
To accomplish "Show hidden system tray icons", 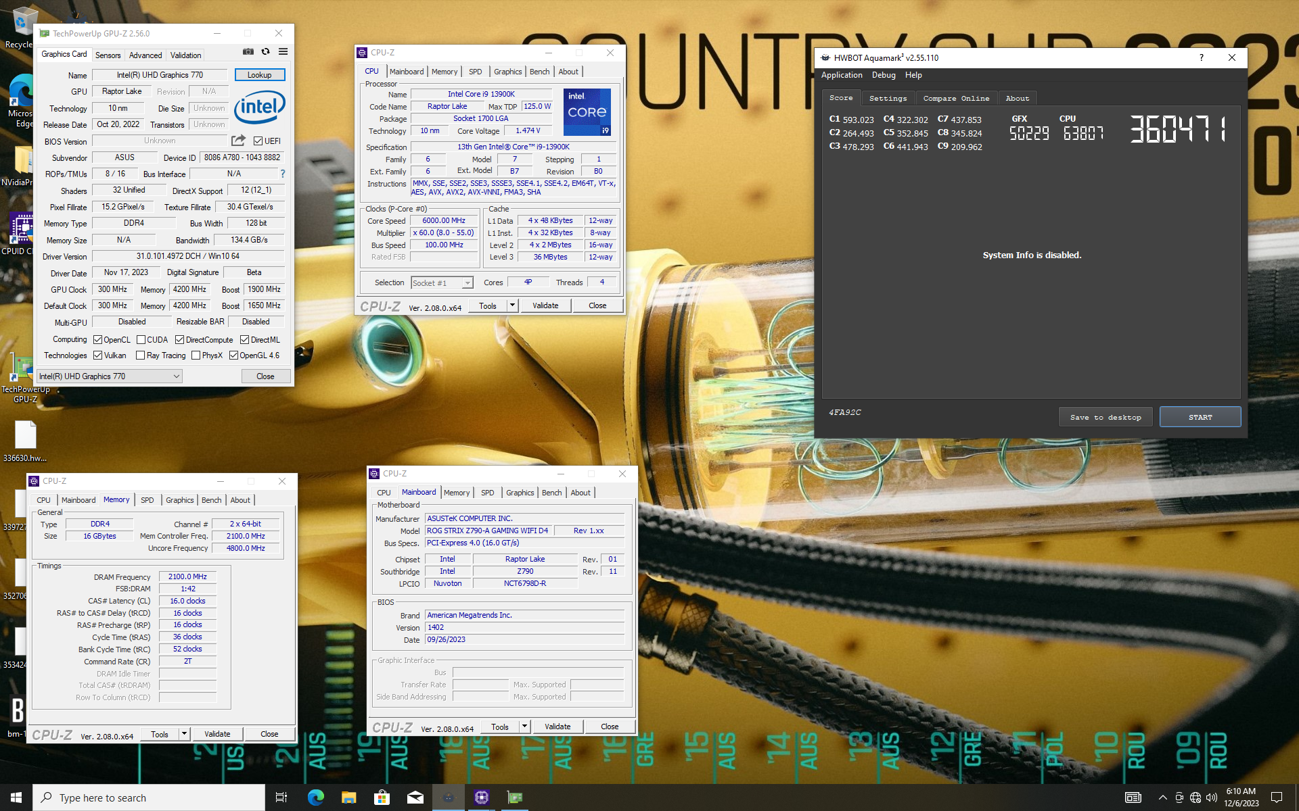I will [x=1162, y=797].
